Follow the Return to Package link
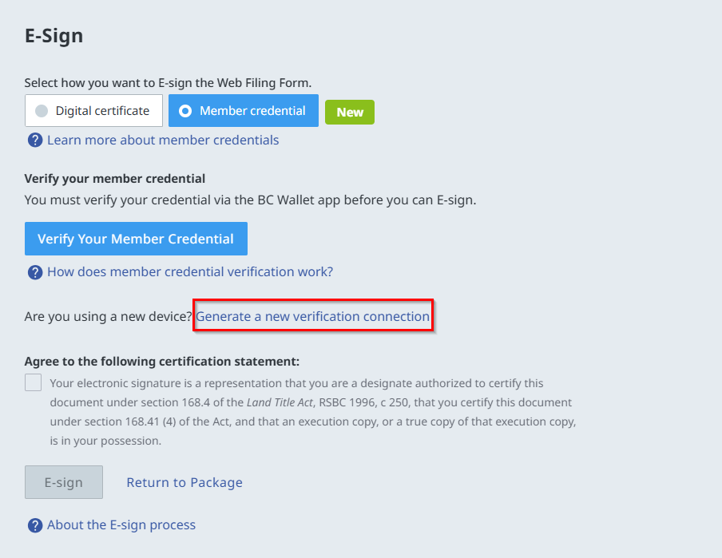722x558 pixels. click(x=184, y=482)
